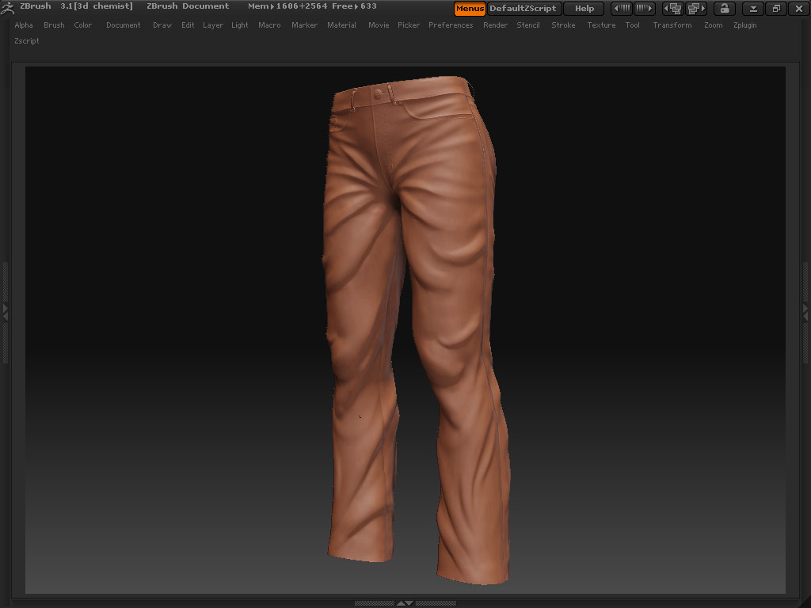Minimize the ZBrush window

[x=753, y=8]
